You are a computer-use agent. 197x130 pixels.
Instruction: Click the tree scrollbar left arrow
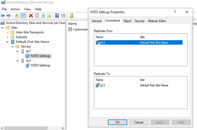tap(2, 128)
